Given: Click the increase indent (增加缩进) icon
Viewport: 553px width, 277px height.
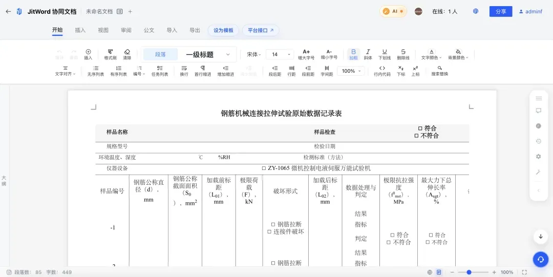Looking at the screenshot, I should [x=226, y=71].
